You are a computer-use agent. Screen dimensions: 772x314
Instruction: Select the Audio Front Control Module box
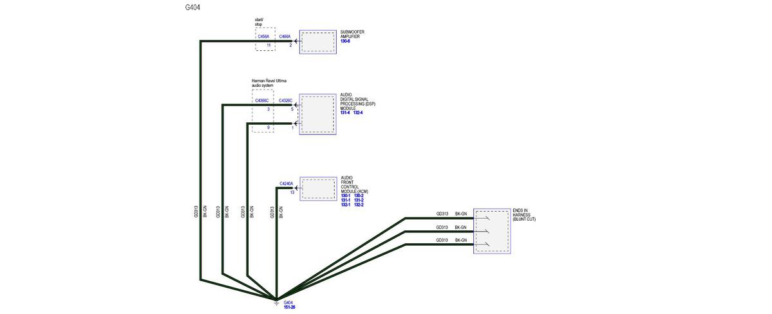coord(318,189)
